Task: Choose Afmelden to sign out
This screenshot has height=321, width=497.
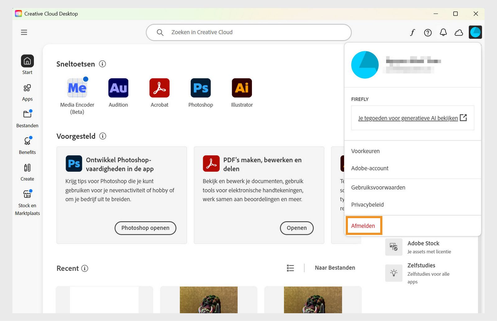Action: point(363,226)
